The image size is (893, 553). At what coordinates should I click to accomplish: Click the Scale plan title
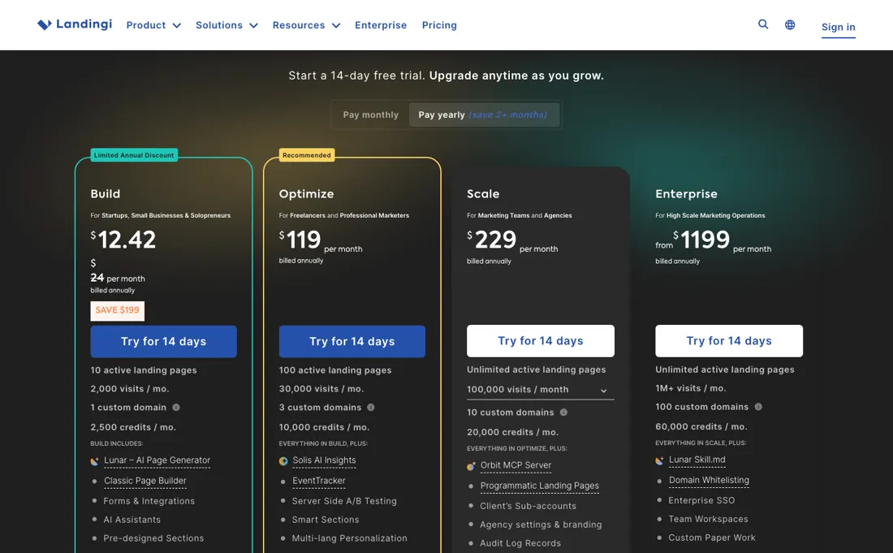(x=483, y=194)
